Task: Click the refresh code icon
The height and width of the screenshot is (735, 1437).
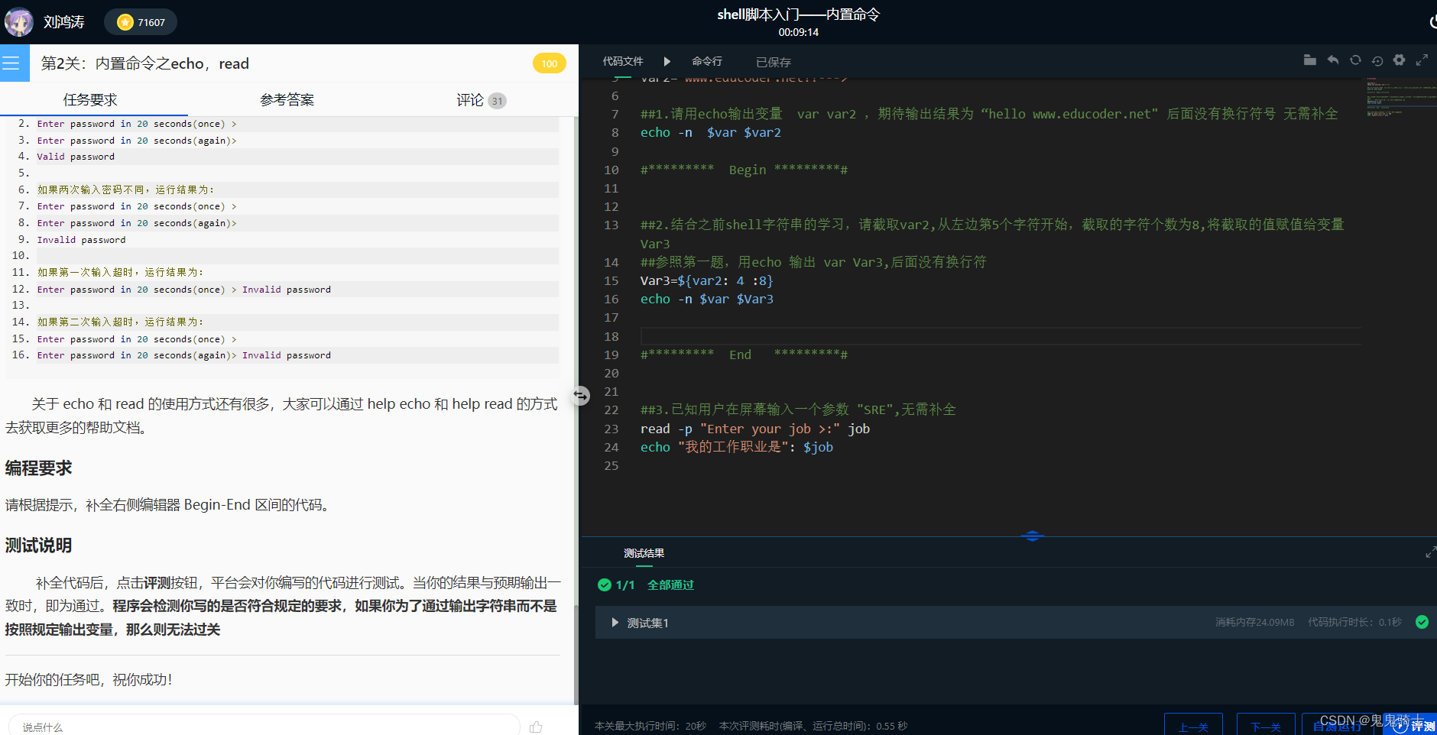Action: pos(1355,60)
